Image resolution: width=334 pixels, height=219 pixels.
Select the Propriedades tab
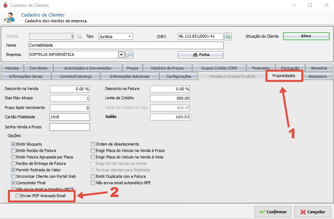point(284,76)
